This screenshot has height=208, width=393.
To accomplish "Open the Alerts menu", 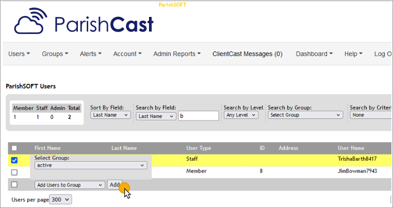I will (91, 54).
